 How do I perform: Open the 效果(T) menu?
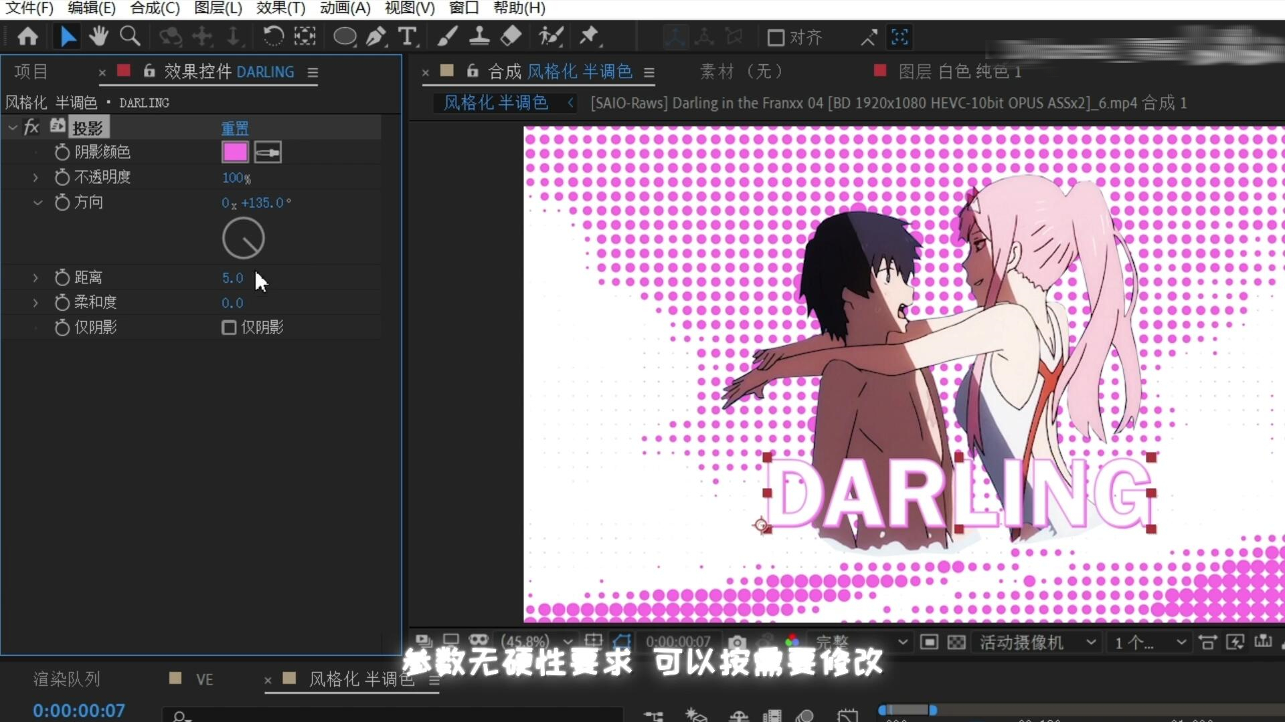pos(280,8)
